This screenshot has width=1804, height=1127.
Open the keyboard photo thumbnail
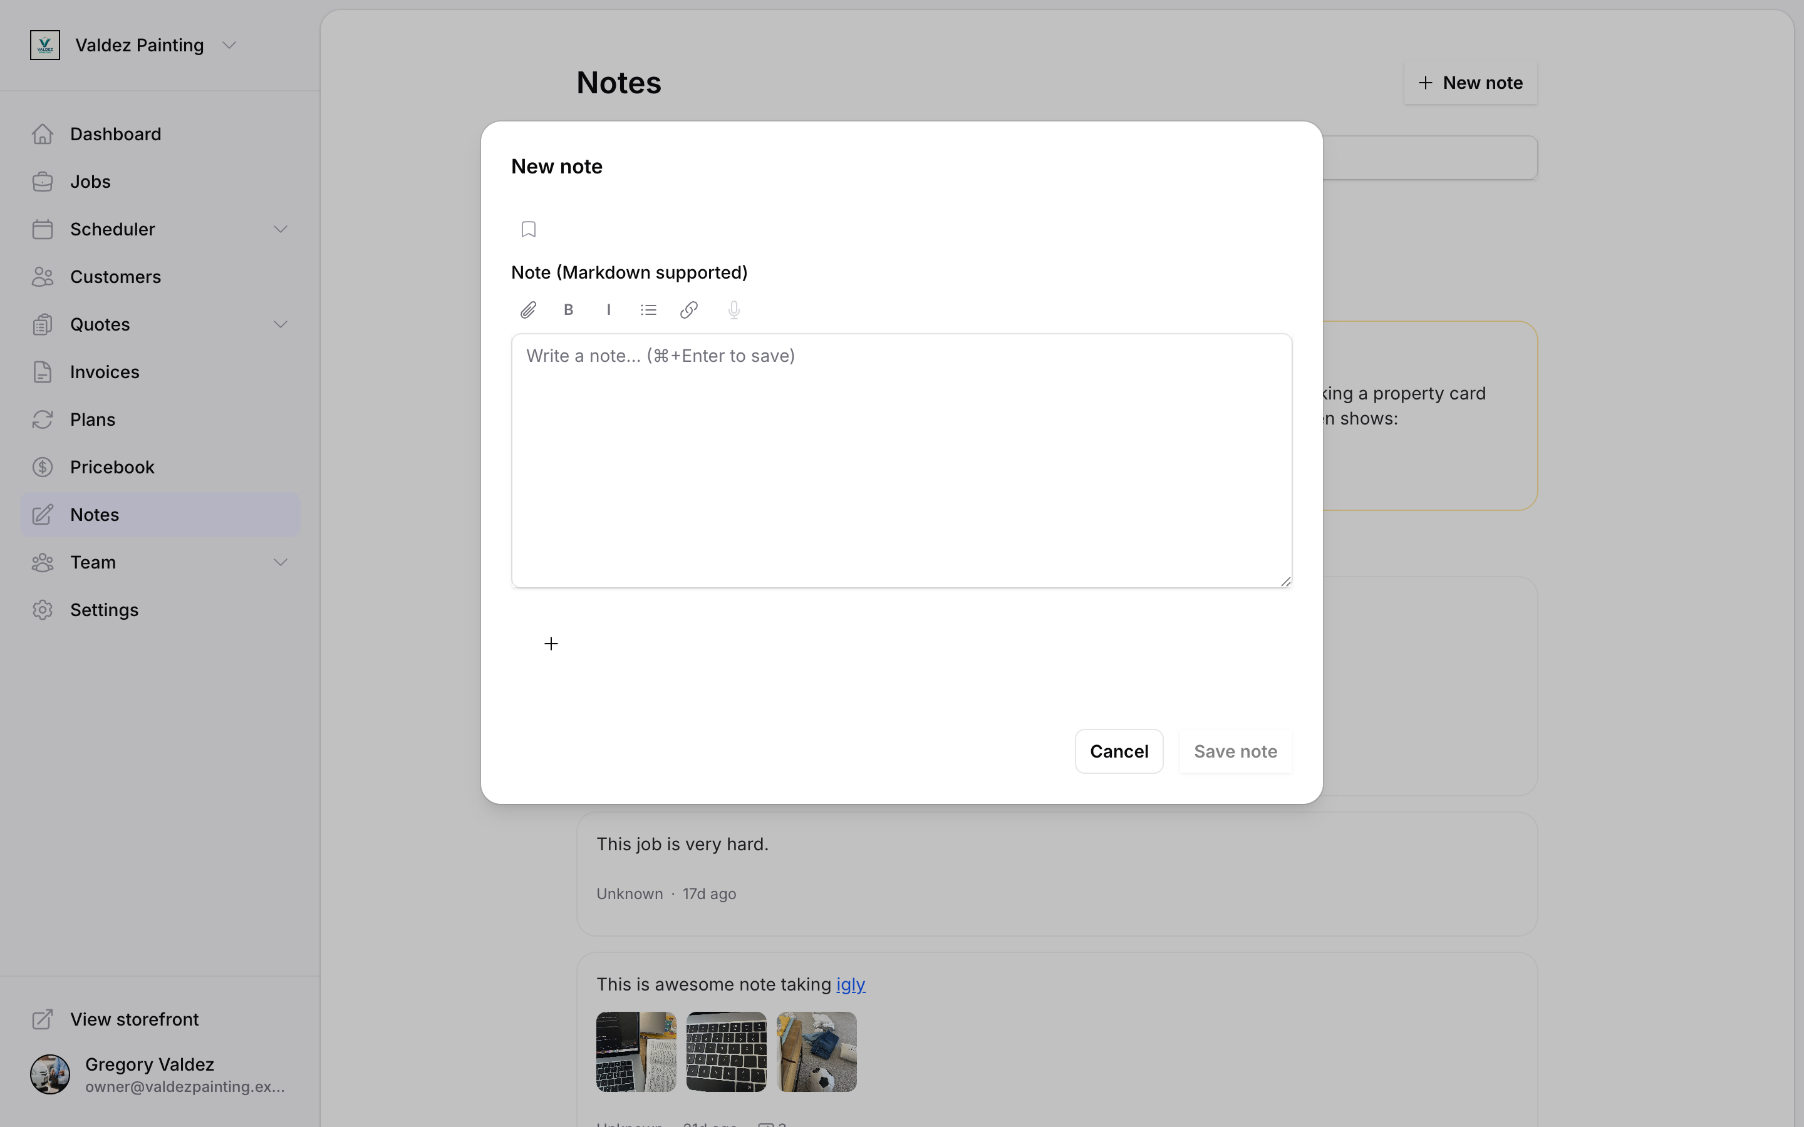click(x=726, y=1052)
